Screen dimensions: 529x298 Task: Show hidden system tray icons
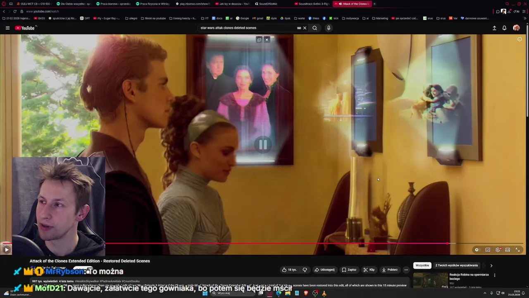point(485,293)
